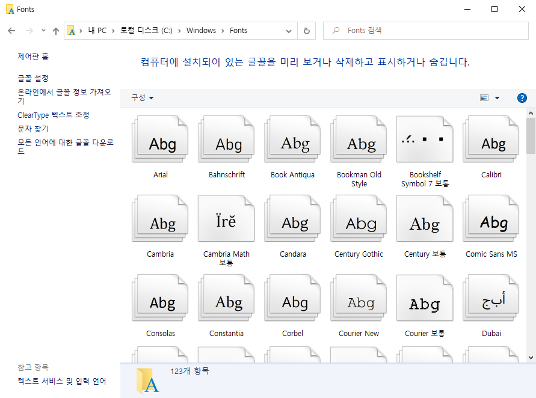Image resolution: width=536 pixels, height=398 pixels.
Task: Click the scrollbar up arrow
Action: [531, 113]
